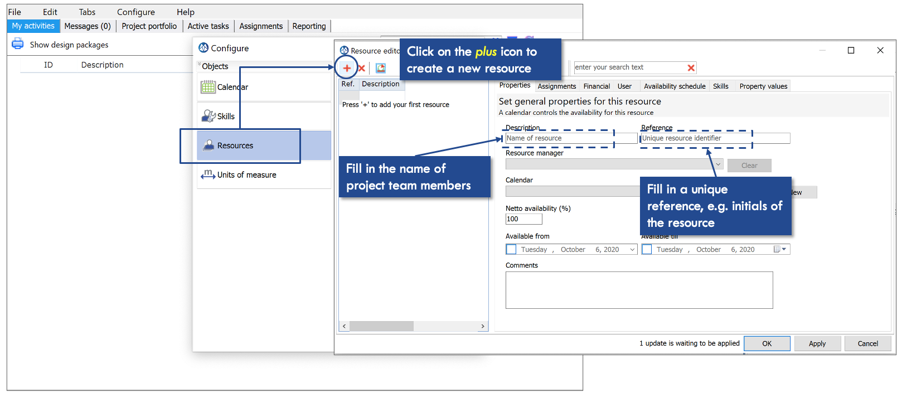The image size is (902, 398).
Task: Open the User tab
Action: [624, 86]
